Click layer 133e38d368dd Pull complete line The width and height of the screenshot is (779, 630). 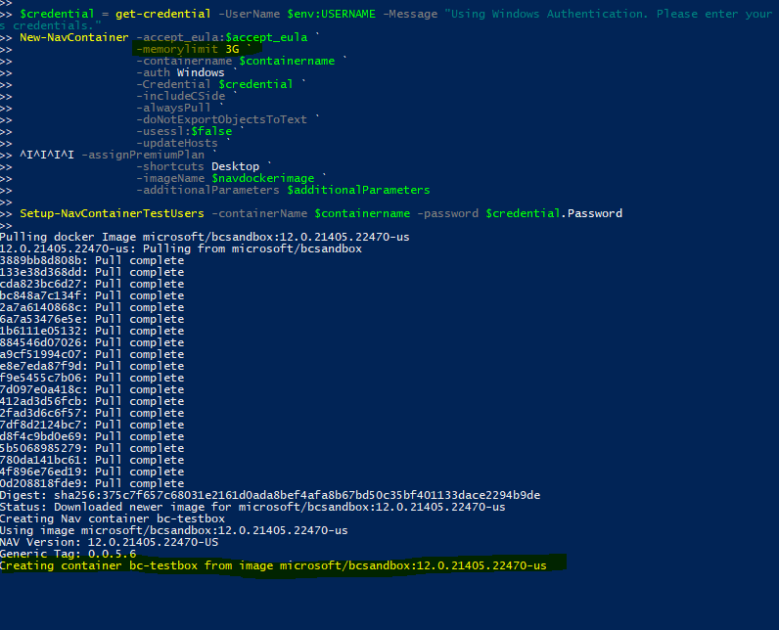coord(92,272)
